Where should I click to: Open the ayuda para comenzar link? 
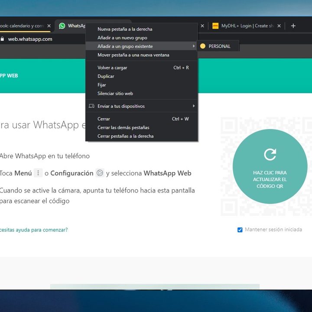point(34,230)
